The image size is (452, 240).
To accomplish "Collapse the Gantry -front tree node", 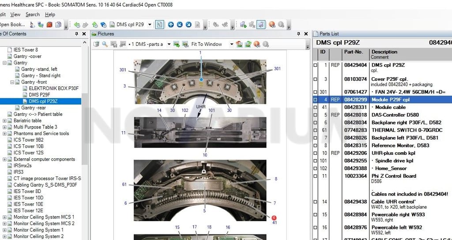I will pyautogui.click(x=12, y=82).
